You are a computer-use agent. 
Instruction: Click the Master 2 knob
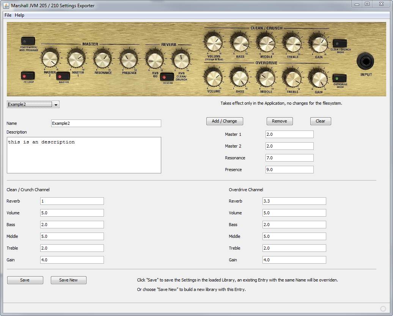[50, 59]
